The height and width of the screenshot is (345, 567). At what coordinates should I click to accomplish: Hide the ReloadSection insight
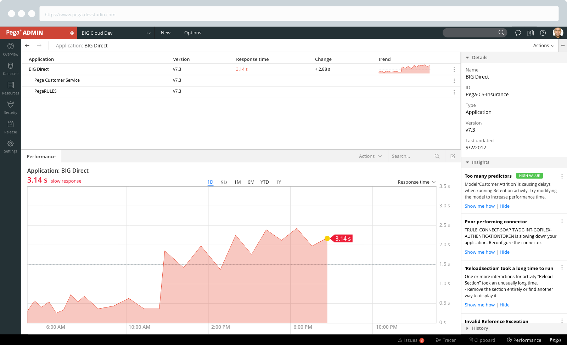(505, 305)
